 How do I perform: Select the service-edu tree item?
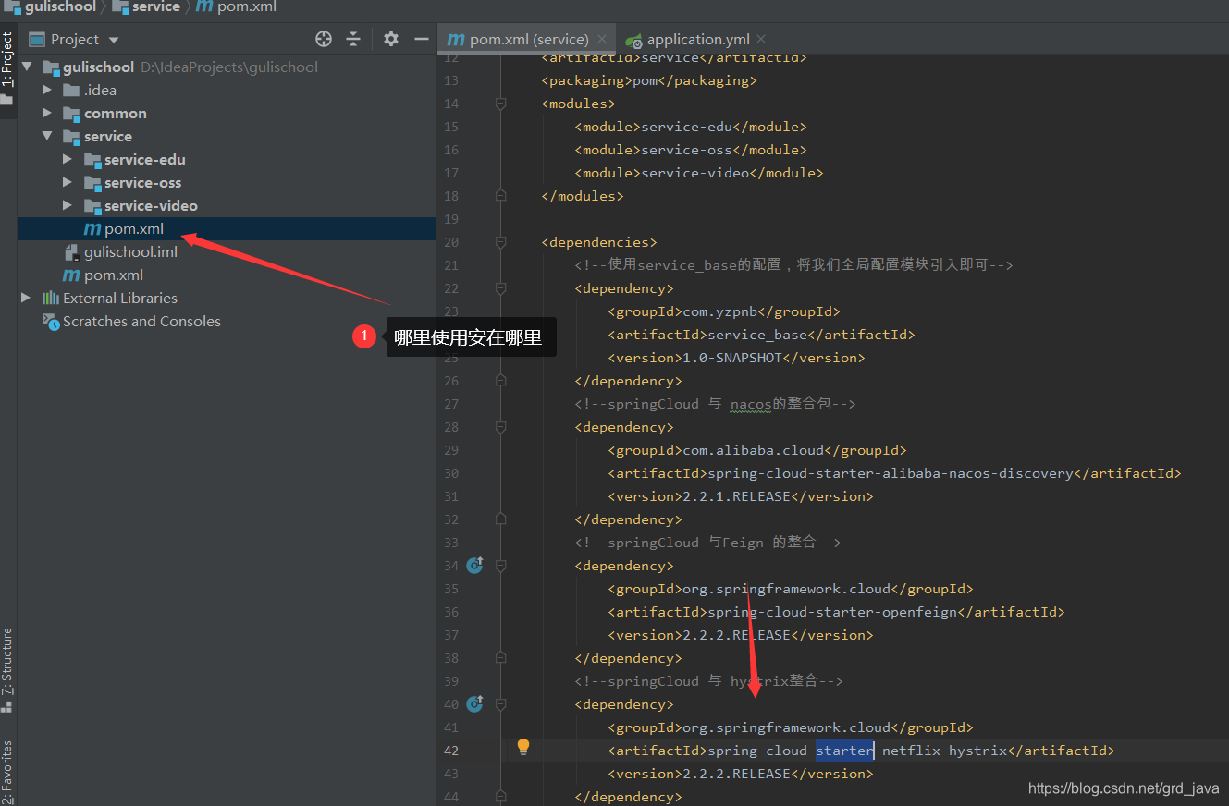click(144, 159)
